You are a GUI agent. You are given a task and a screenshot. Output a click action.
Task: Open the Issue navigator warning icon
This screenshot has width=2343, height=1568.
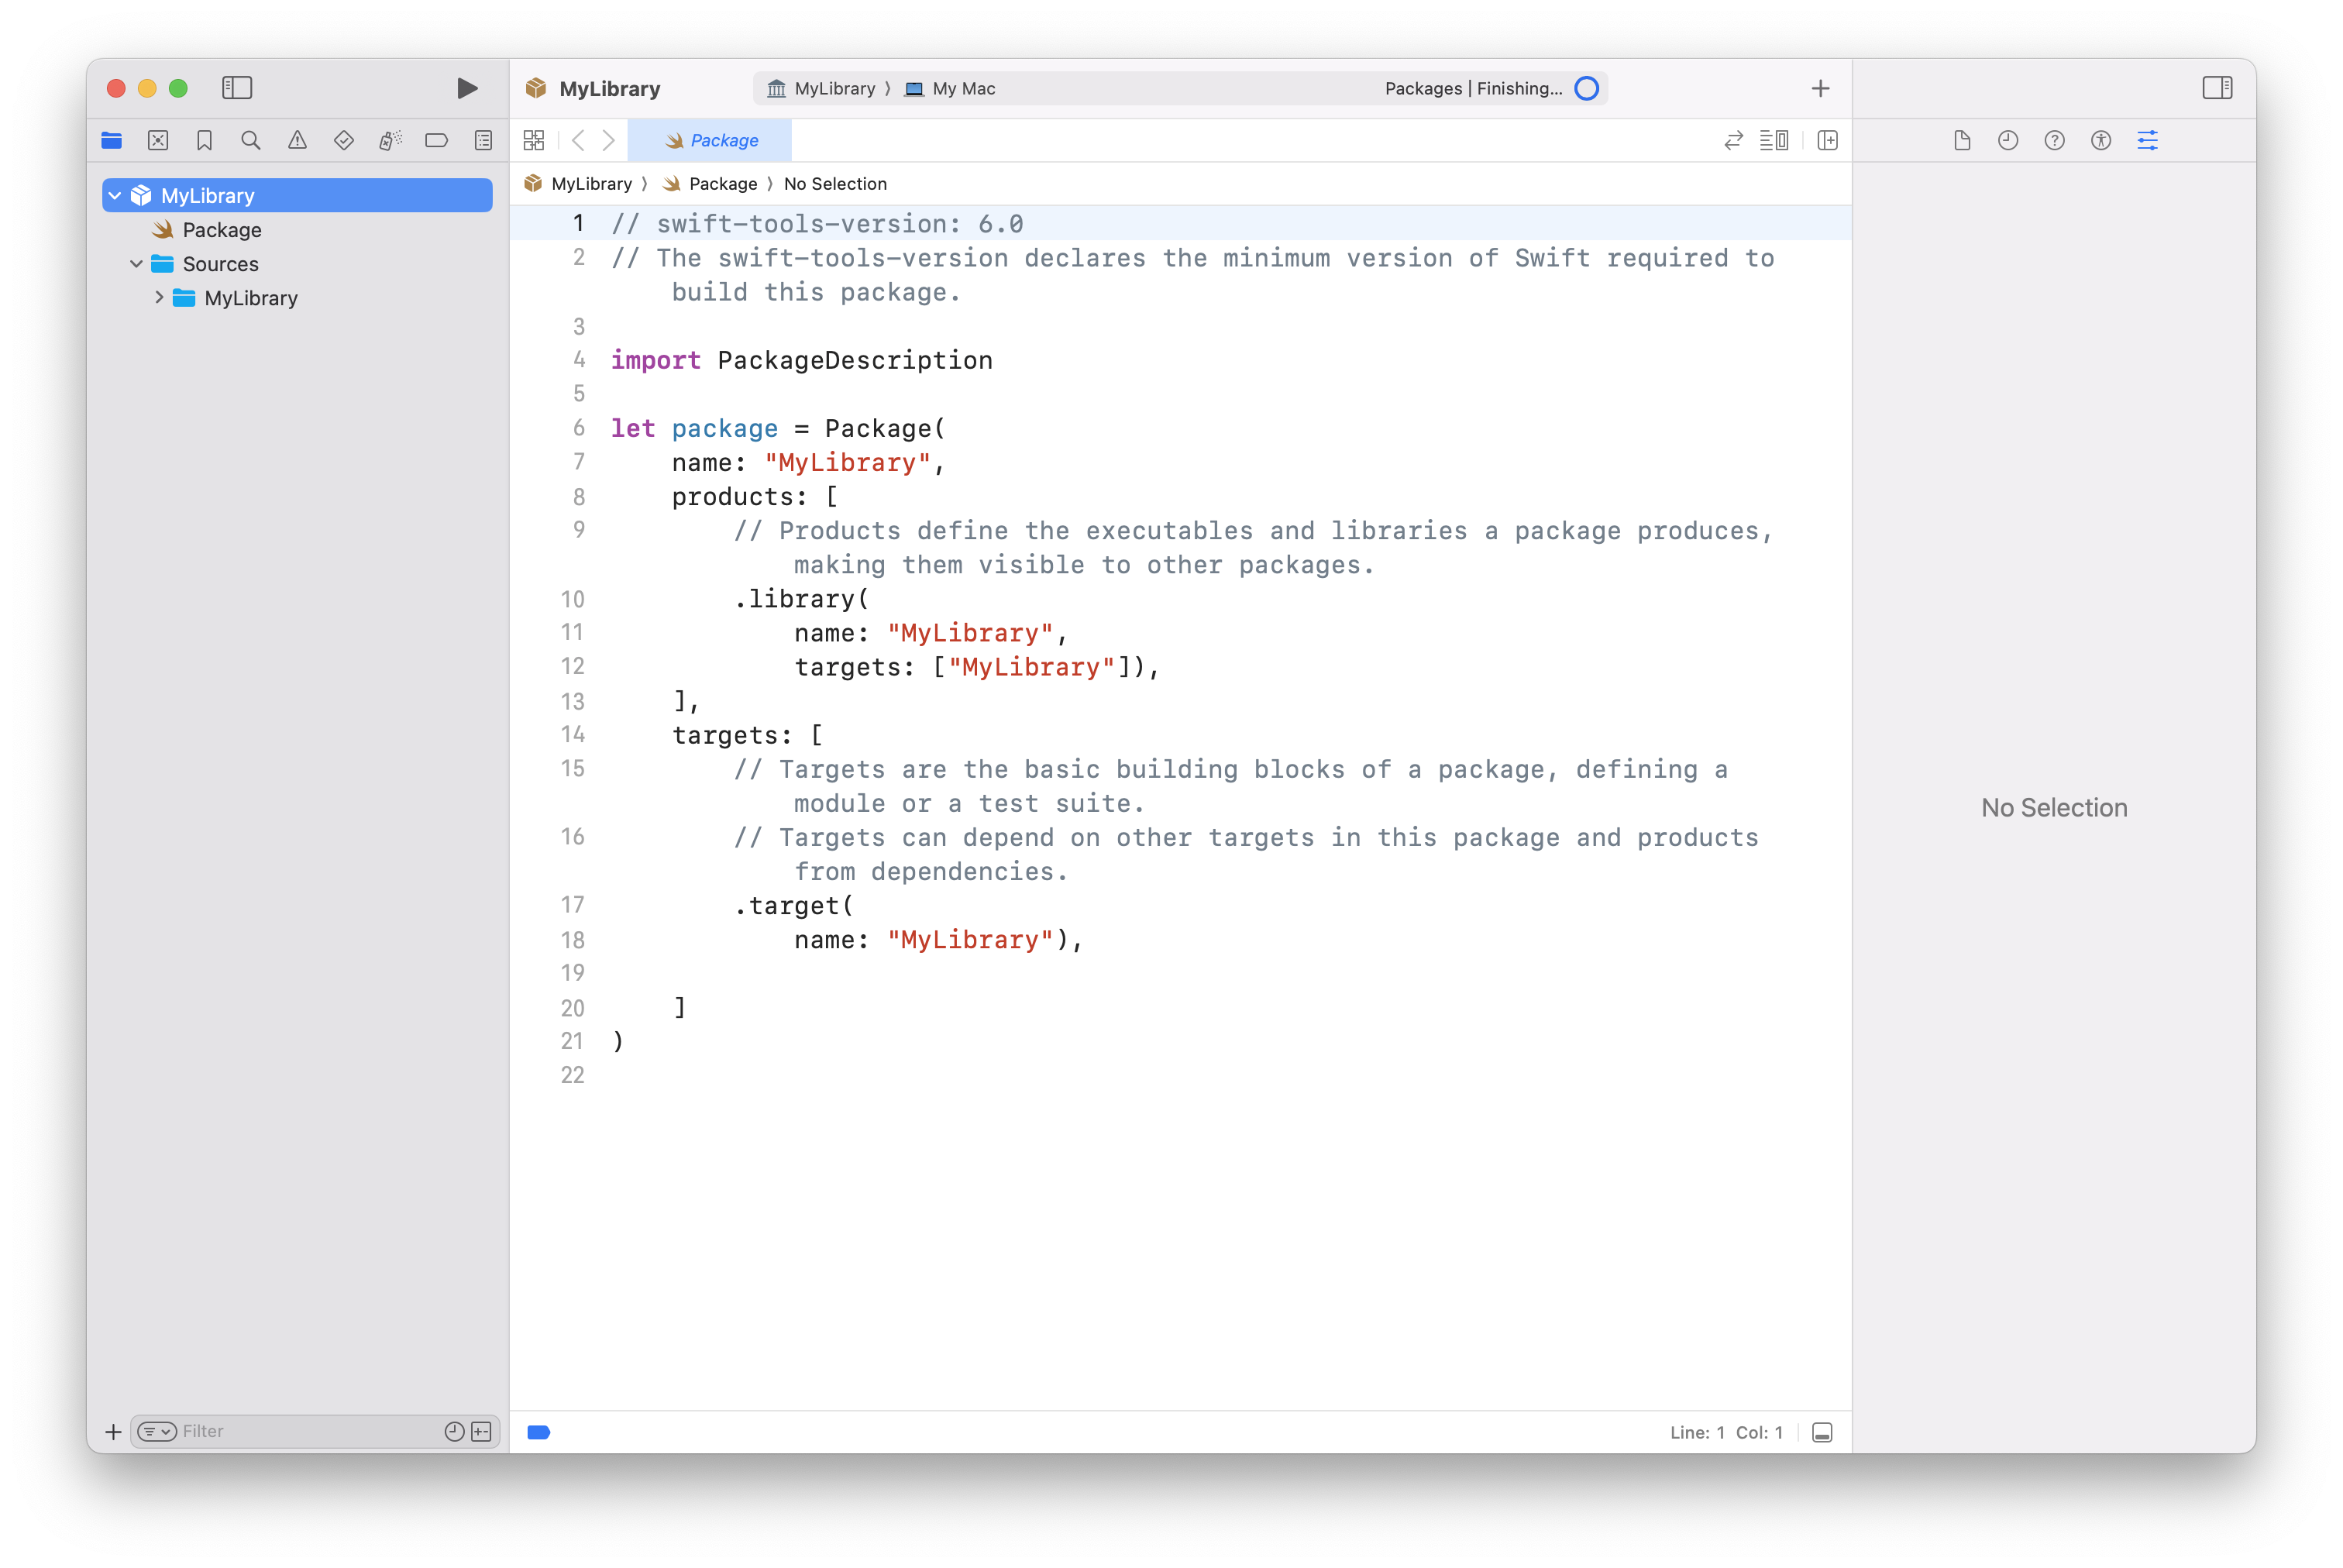coord(297,141)
